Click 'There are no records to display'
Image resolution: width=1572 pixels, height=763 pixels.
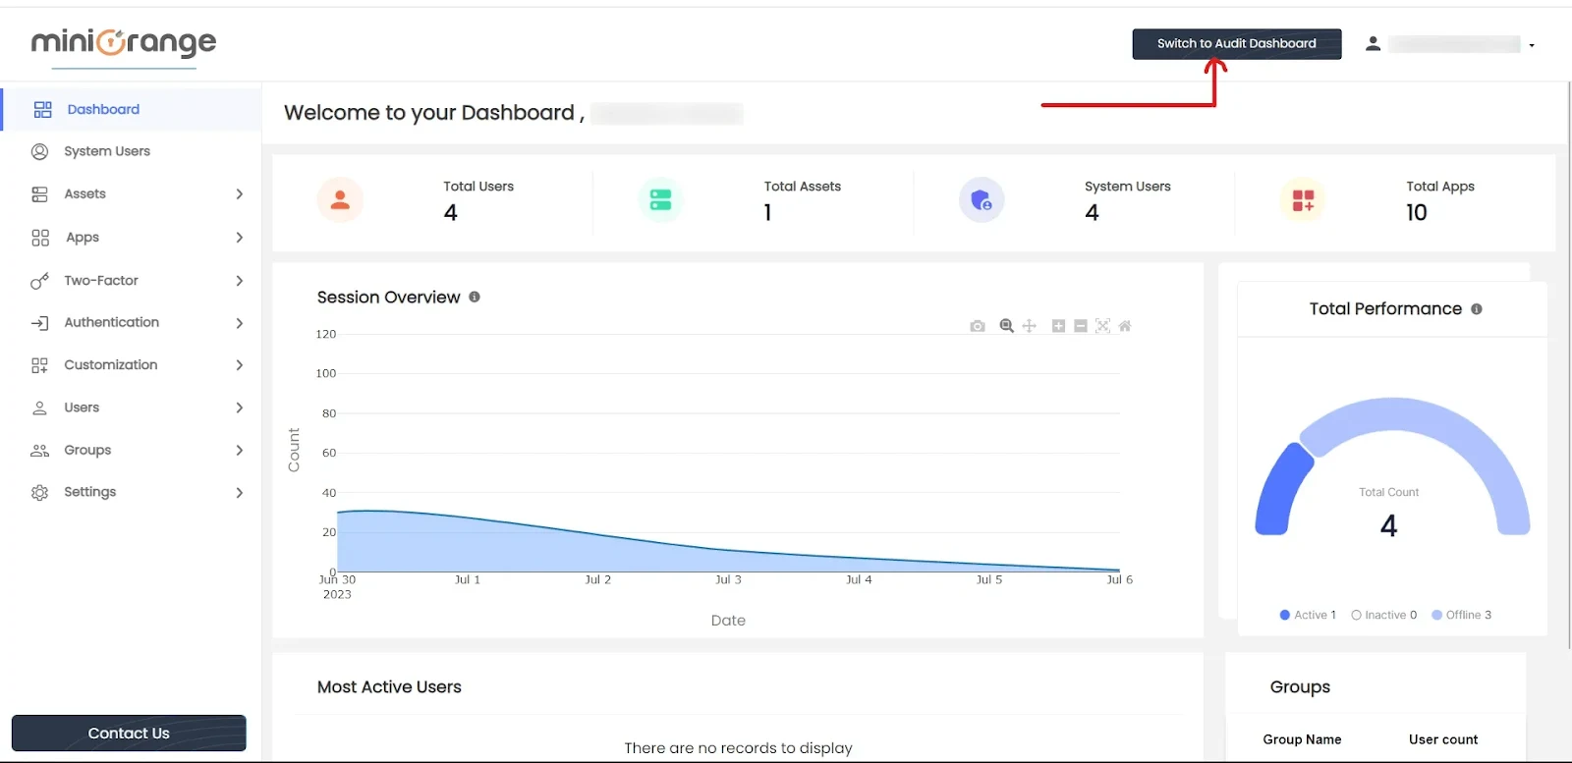738,748
